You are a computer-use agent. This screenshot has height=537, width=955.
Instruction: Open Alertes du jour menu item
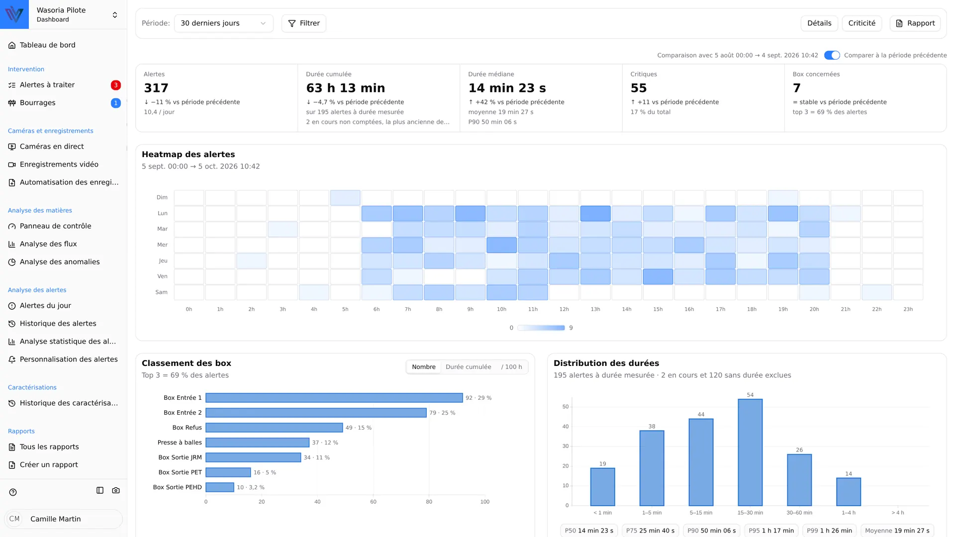[x=63, y=306]
